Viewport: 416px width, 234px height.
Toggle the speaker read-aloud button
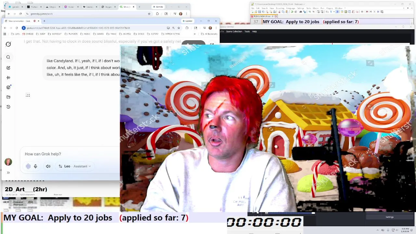(48, 166)
